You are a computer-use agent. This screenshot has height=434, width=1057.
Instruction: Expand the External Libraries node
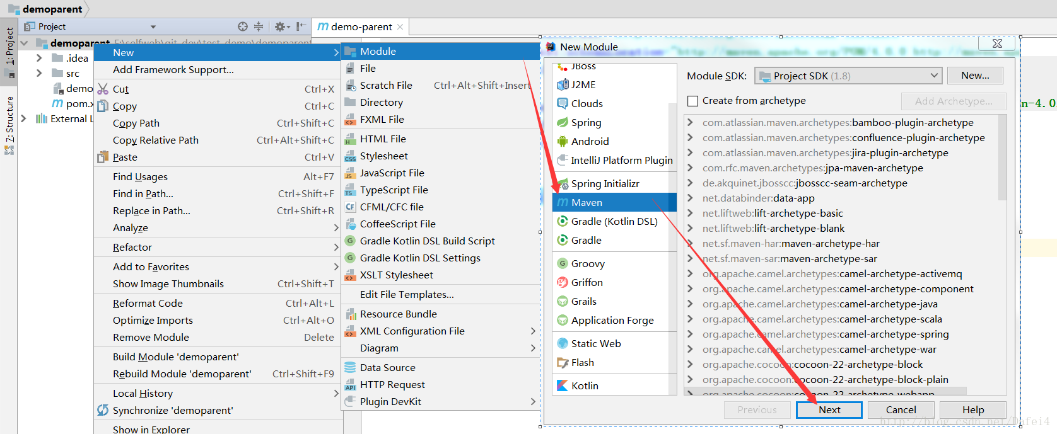click(x=24, y=118)
